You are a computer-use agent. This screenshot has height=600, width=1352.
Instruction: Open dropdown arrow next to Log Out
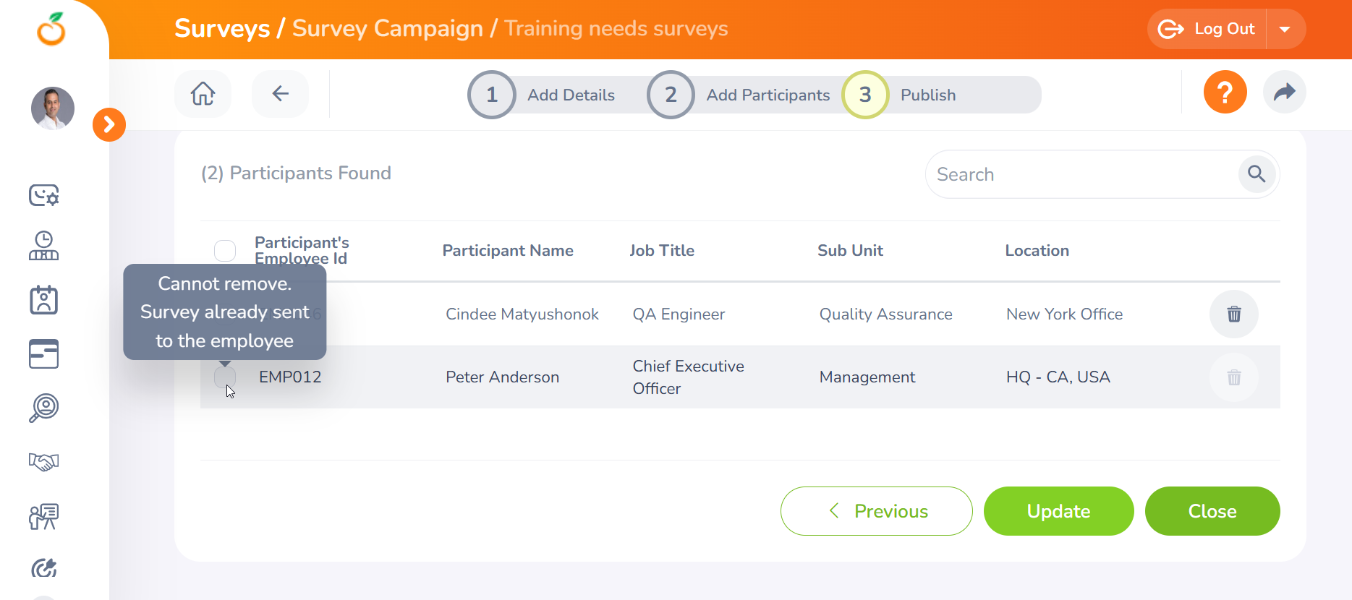(x=1285, y=30)
